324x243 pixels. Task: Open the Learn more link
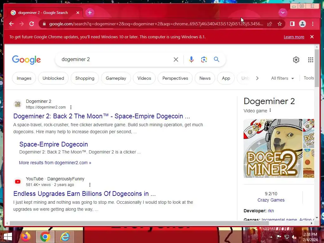(x=294, y=37)
